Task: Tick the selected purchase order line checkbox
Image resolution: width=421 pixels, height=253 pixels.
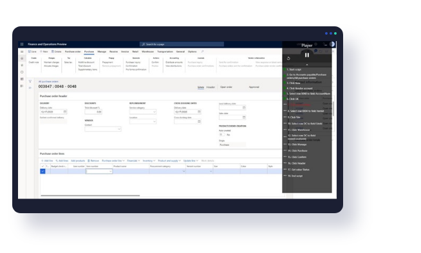Action: 42,171
